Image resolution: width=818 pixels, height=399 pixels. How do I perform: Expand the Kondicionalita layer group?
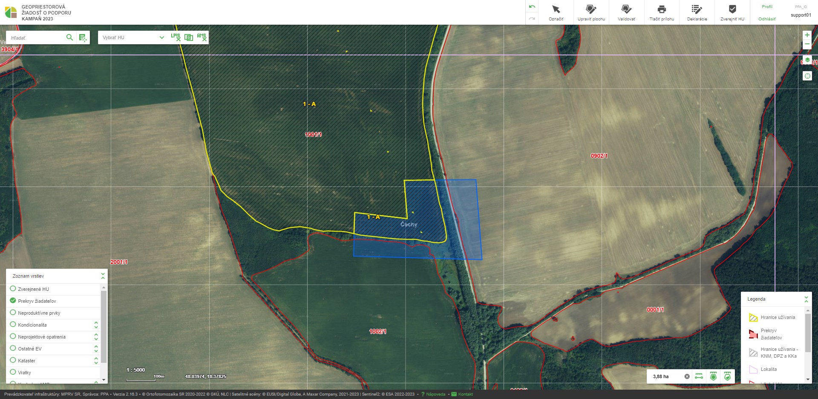pos(96,325)
